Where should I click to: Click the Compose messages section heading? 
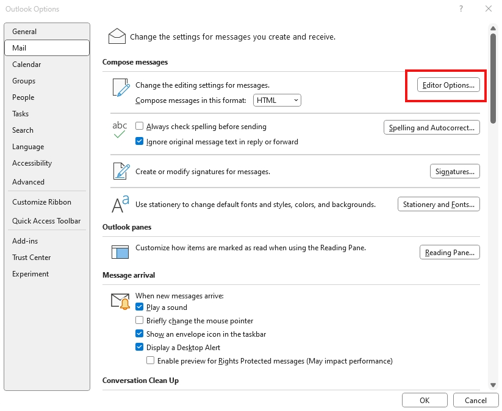pos(135,62)
